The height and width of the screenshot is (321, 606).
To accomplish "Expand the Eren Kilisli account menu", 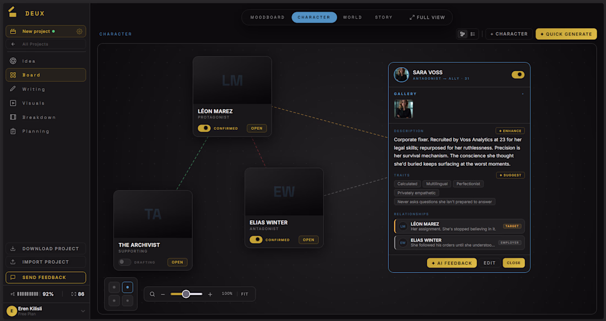I will point(83,311).
